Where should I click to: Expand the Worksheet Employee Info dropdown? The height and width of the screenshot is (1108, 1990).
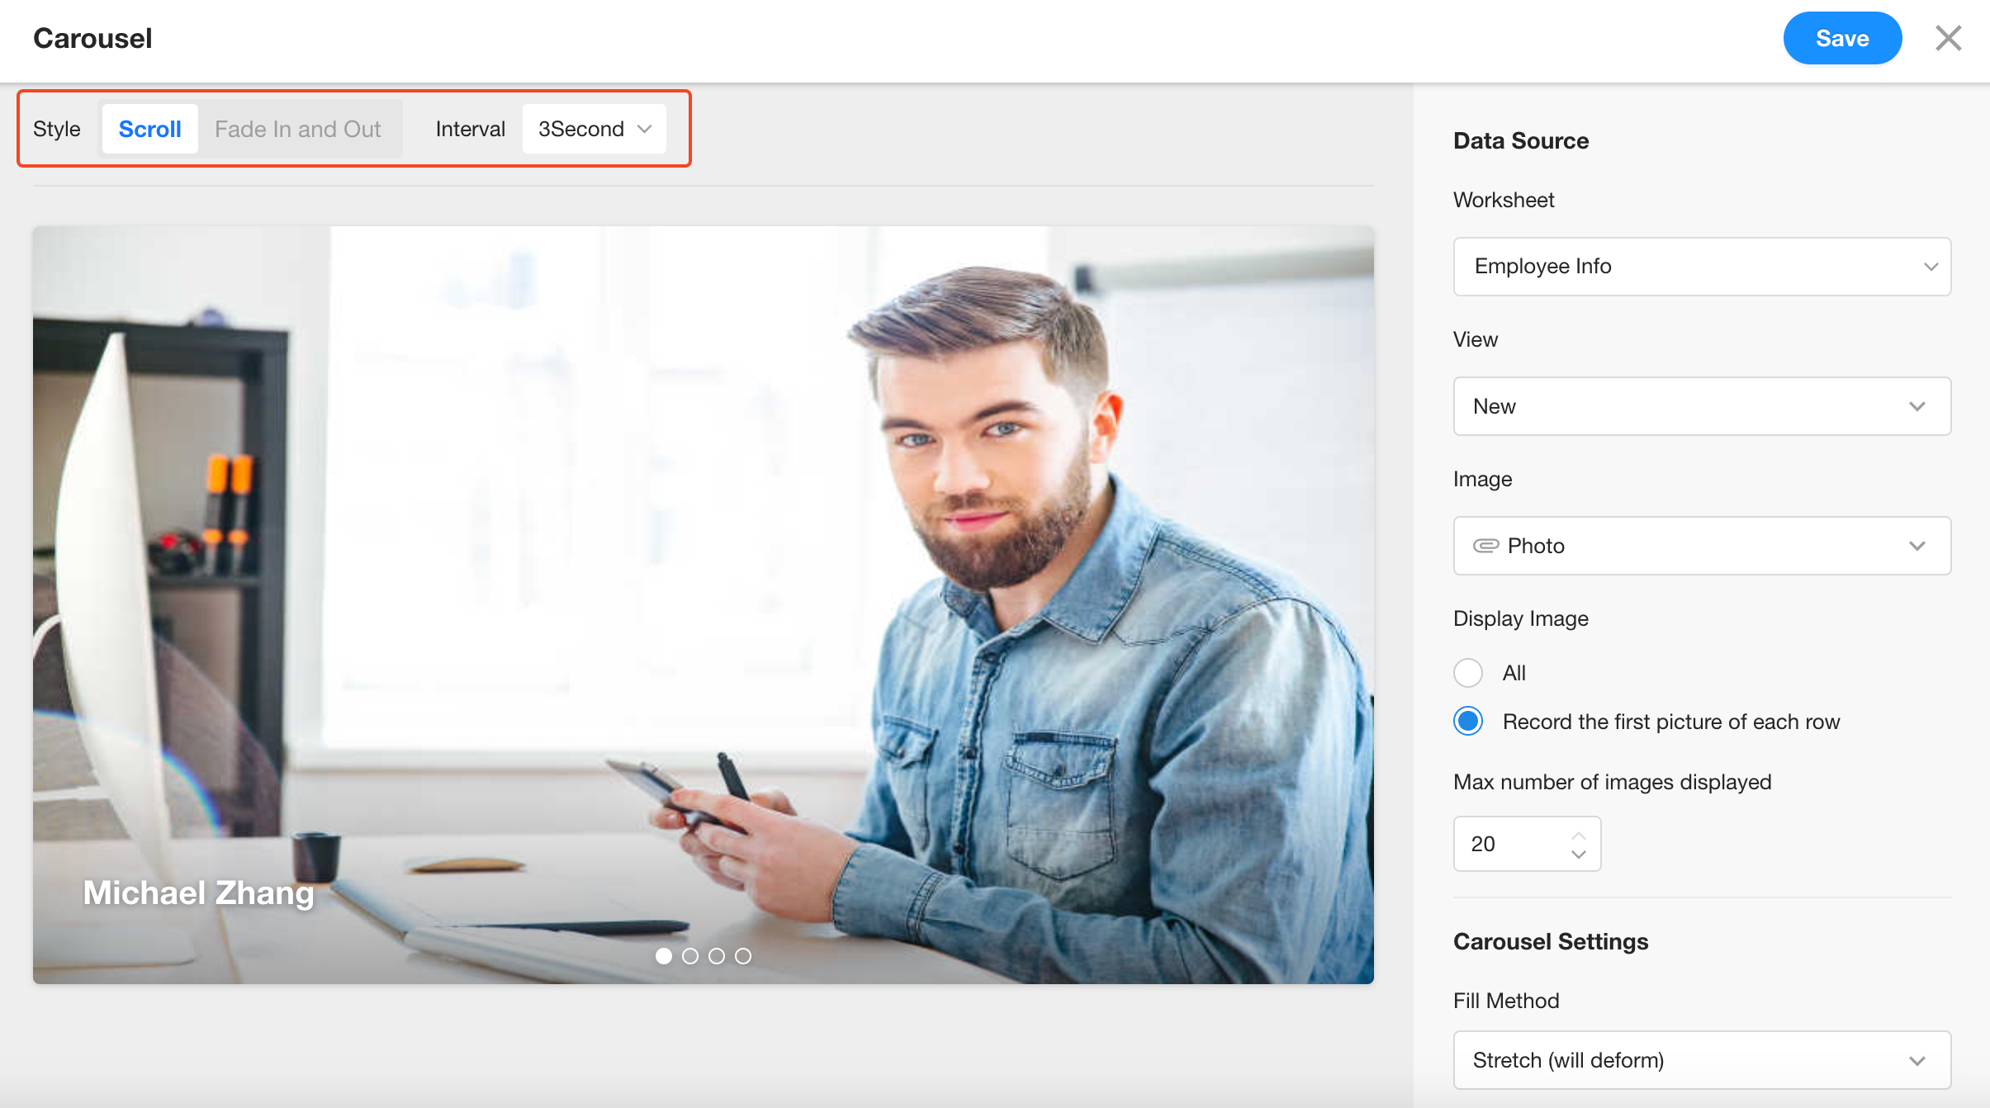click(x=1702, y=267)
